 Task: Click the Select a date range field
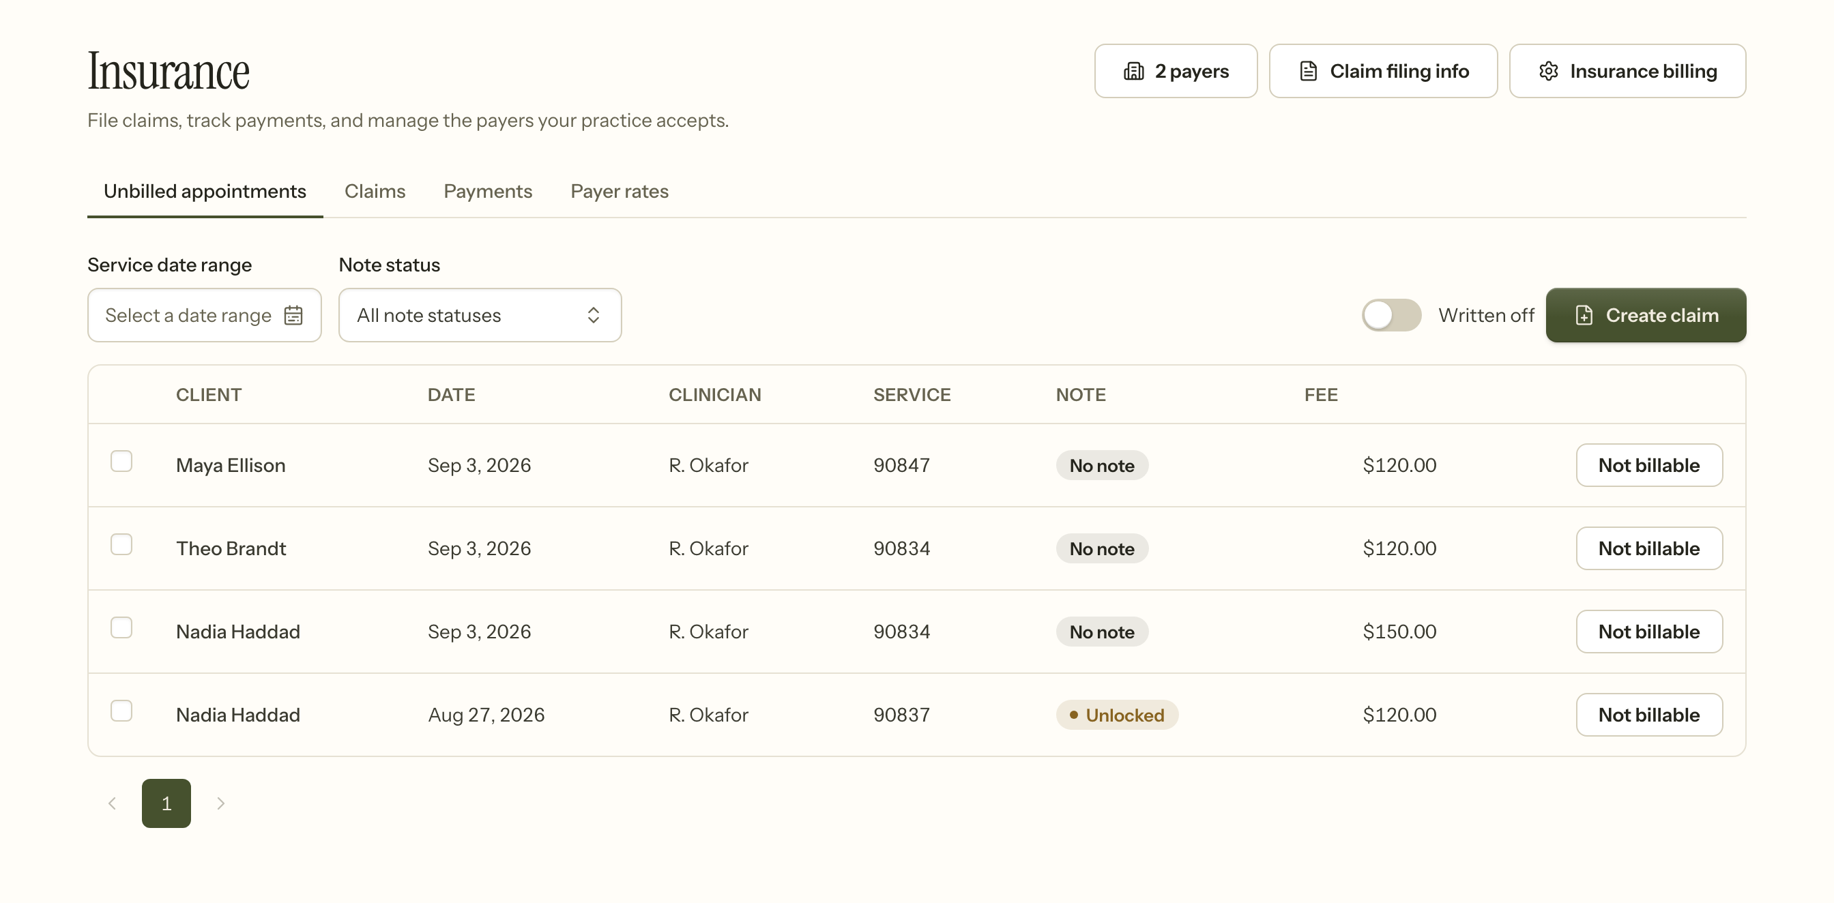204,315
